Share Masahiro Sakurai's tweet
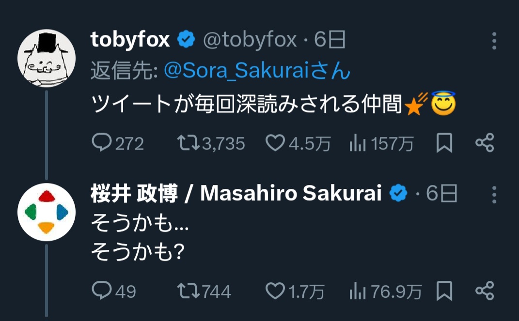This screenshot has width=519, height=321. 485,291
